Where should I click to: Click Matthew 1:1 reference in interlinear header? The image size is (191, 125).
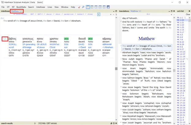click(17, 11)
